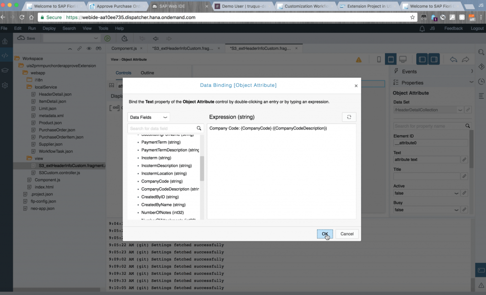
Task: Select IncotermDescription (string) field
Action: tap(167, 166)
